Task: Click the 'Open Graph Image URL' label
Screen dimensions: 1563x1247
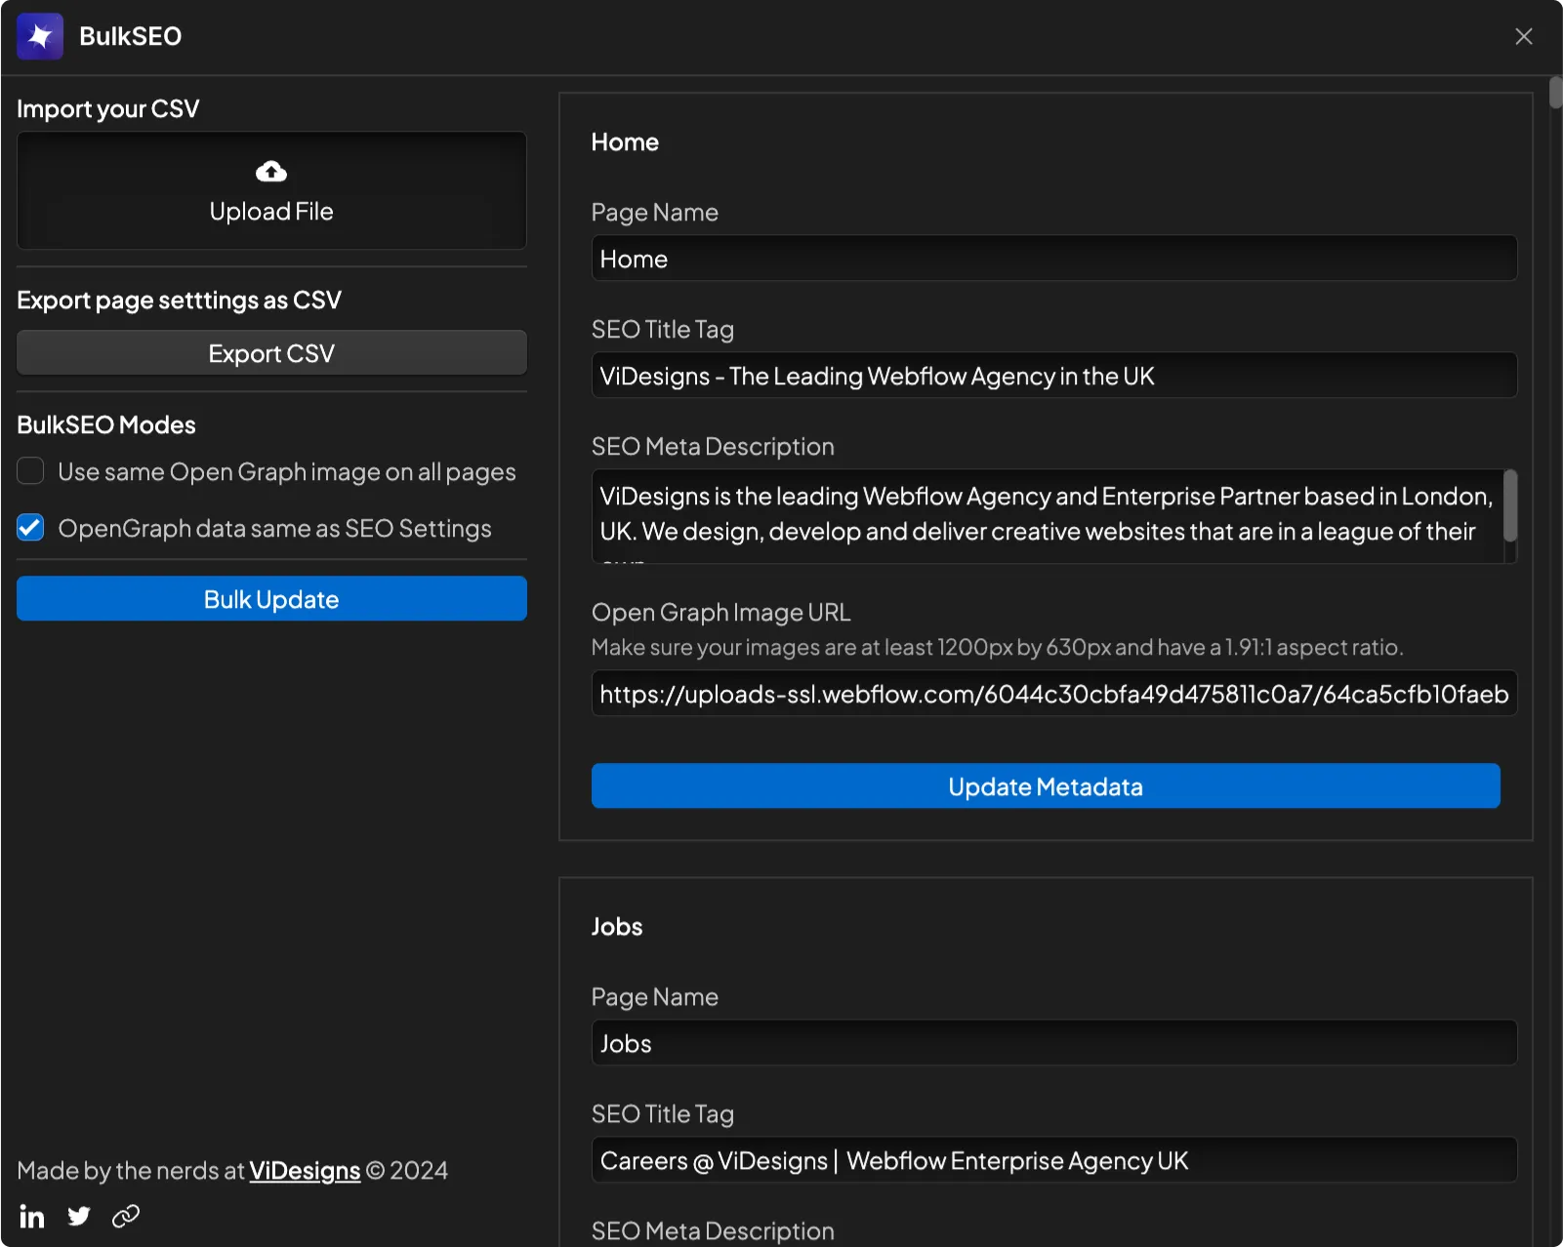Action: pos(721,613)
